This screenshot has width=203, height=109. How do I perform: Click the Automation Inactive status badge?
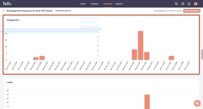63,11
